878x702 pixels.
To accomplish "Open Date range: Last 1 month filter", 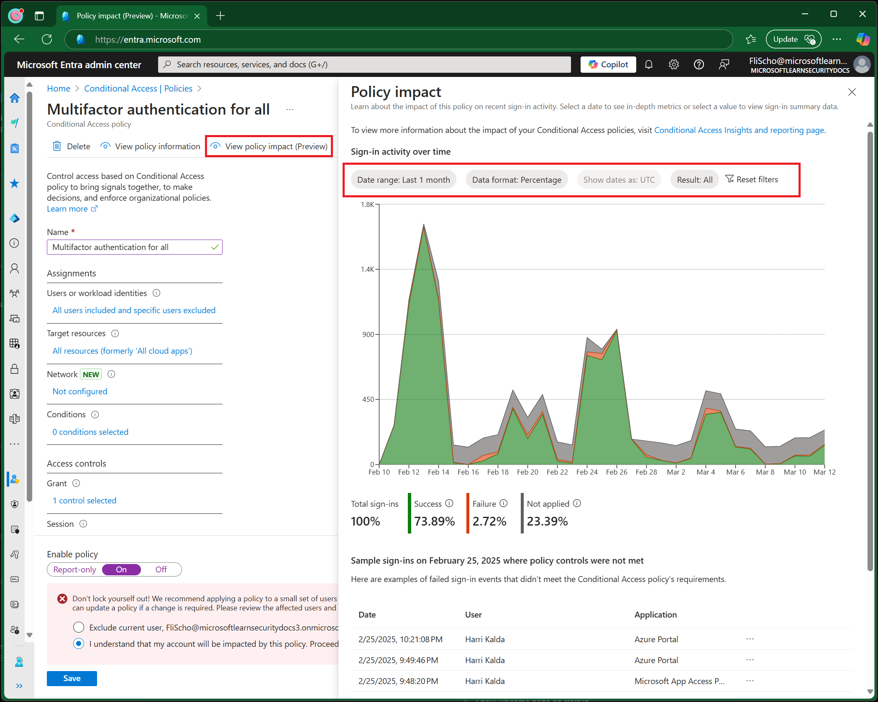I will [x=403, y=180].
